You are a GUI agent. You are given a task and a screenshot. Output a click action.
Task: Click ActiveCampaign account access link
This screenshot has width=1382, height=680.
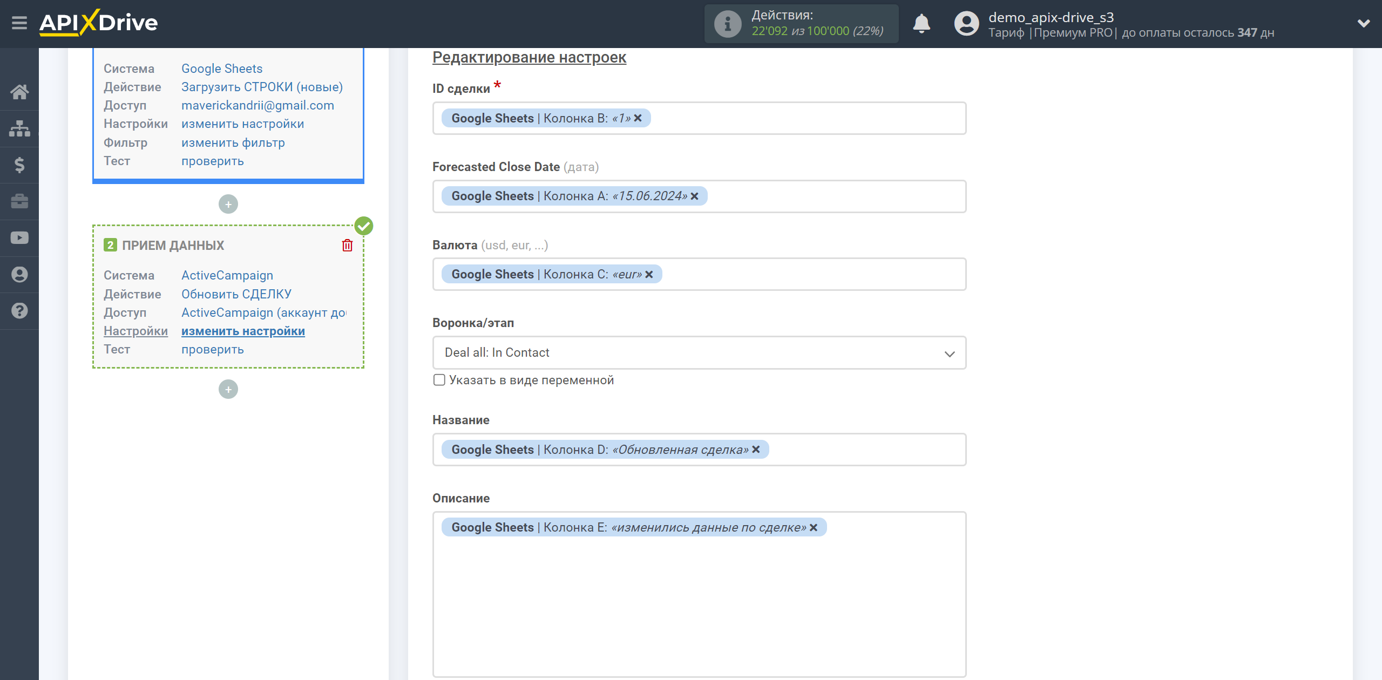[263, 312]
